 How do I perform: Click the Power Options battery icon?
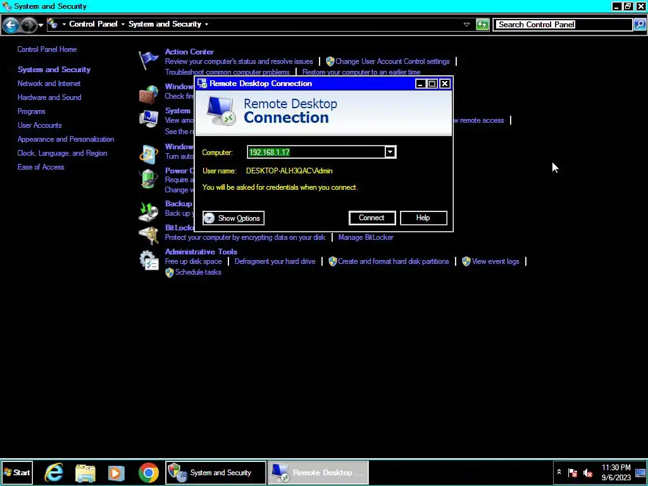click(x=148, y=179)
